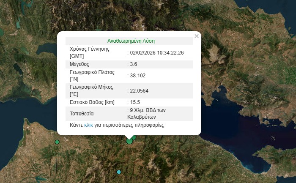This screenshot has height=183, width=296.
Task: Click the 'Χρόνος Γέννησης [GMT]' label
Action: [90, 52]
